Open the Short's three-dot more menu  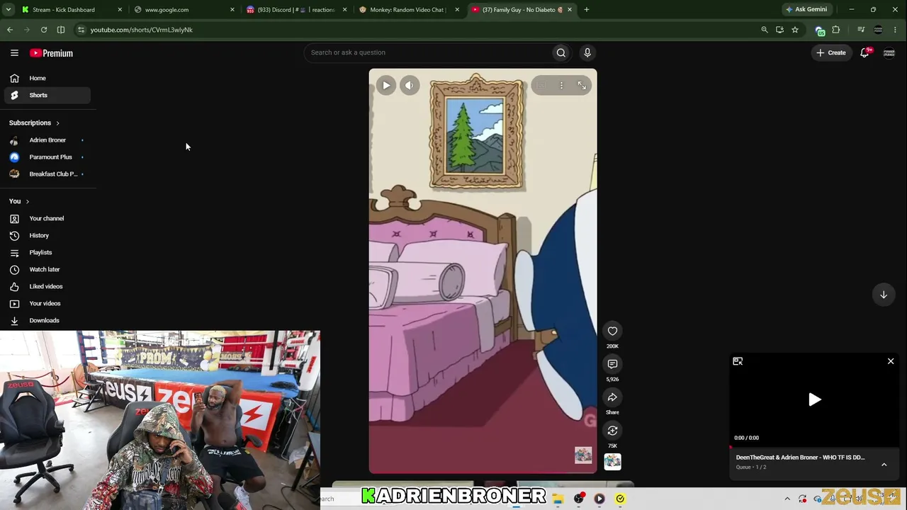tap(561, 86)
